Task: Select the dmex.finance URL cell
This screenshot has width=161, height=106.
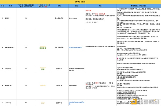Action: 77,18
